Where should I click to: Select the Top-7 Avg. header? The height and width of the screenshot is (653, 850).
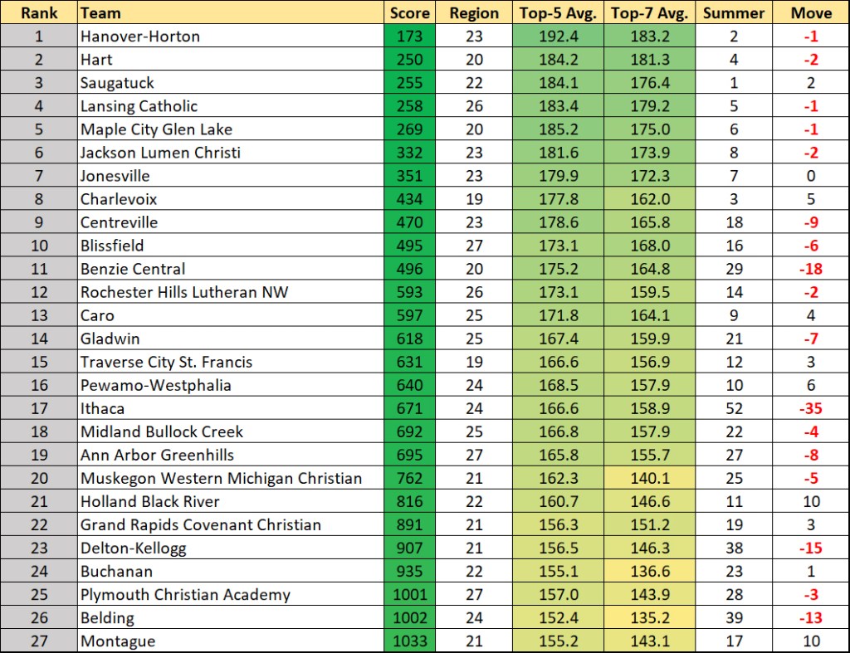[x=649, y=12]
